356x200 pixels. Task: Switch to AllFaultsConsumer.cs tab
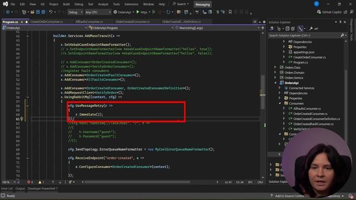pyautogui.click(x=89, y=22)
